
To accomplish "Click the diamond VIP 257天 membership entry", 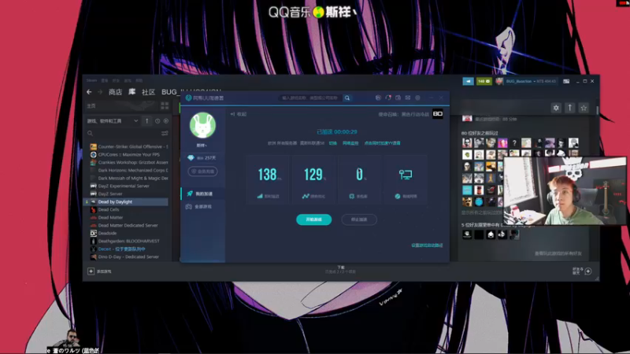I will pos(202,158).
